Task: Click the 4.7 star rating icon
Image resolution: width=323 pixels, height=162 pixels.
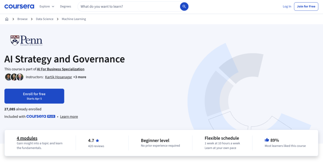Action: pyautogui.click(x=97, y=141)
